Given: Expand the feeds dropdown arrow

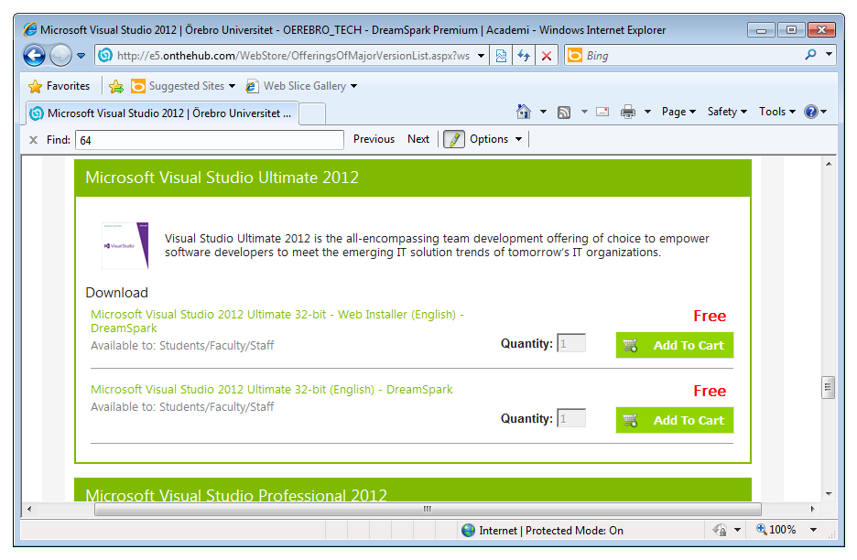Looking at the screenshot, I should (x=584, y=112).
